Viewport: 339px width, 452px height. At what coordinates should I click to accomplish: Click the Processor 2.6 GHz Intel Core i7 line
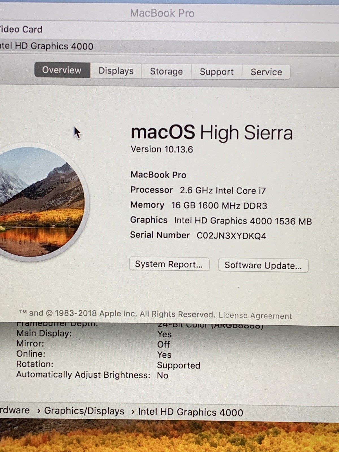[x=198, y=190]
